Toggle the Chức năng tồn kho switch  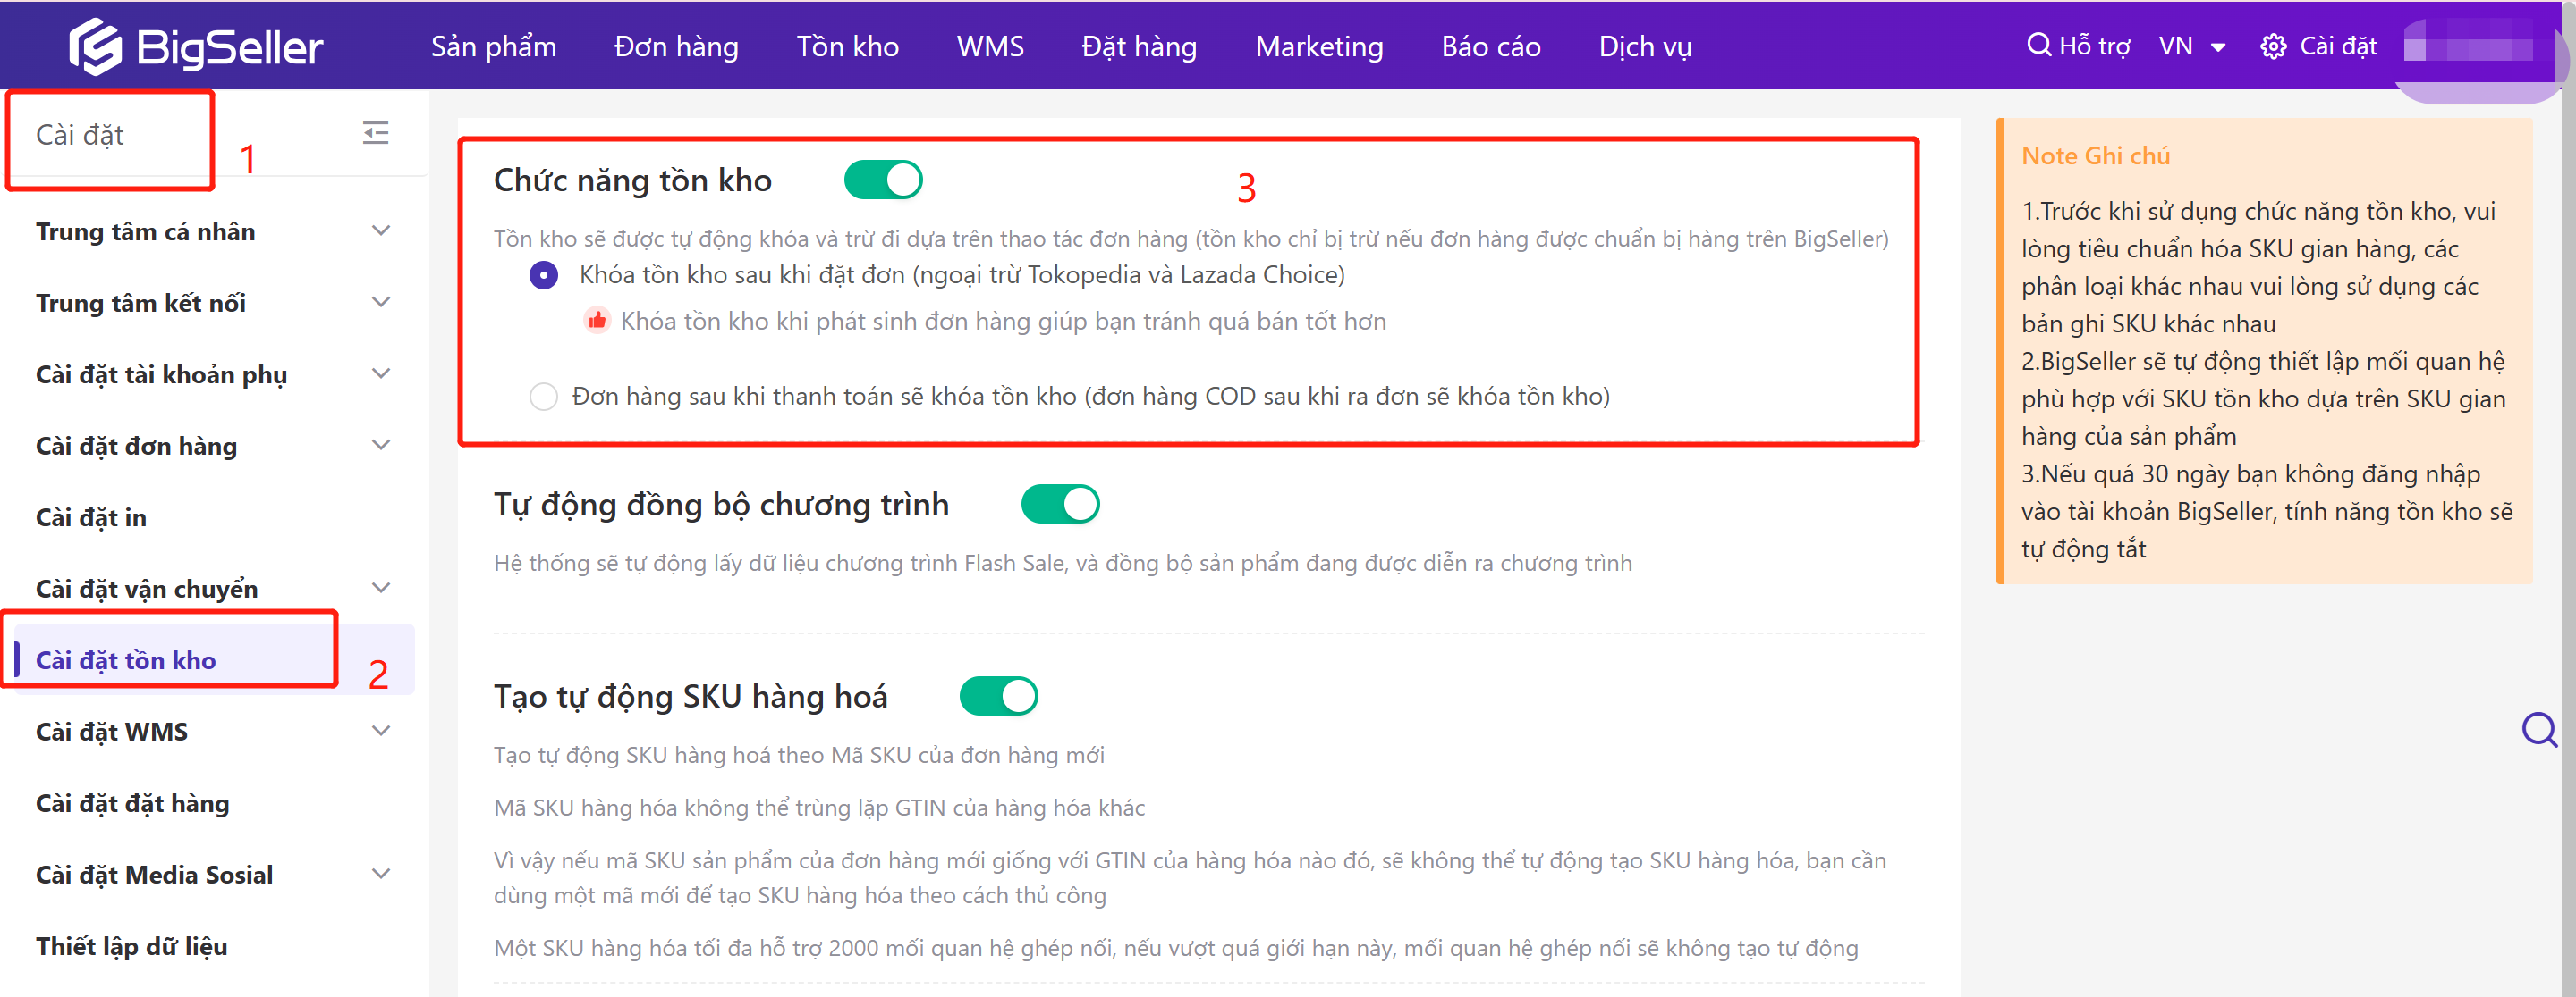click(882, 180)
